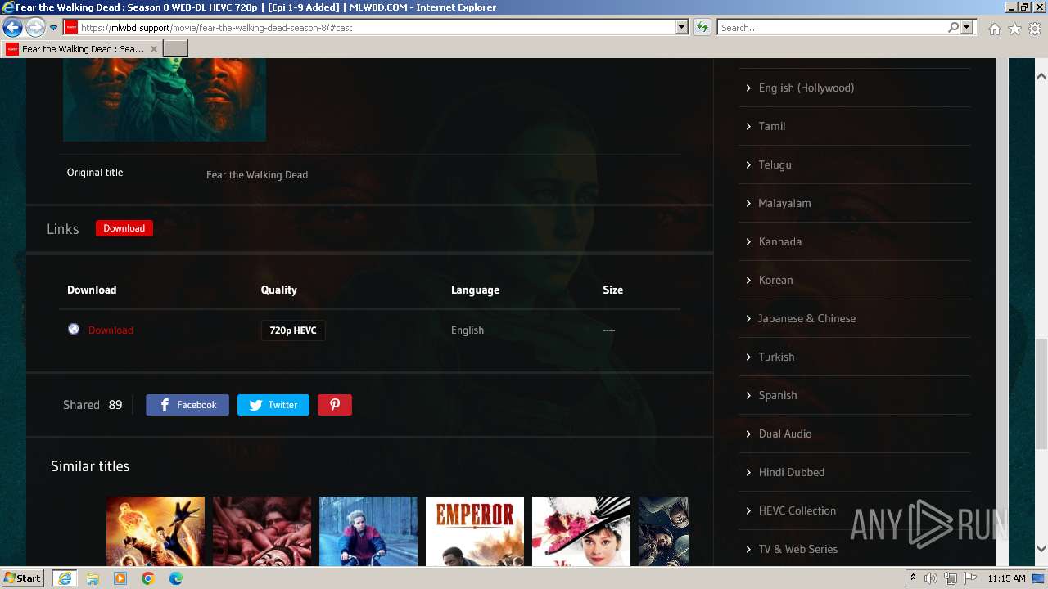Viewport: 1048px width, 589px height.
Task: Share on Pinterest icon button
Action: [x=335, y=405]
